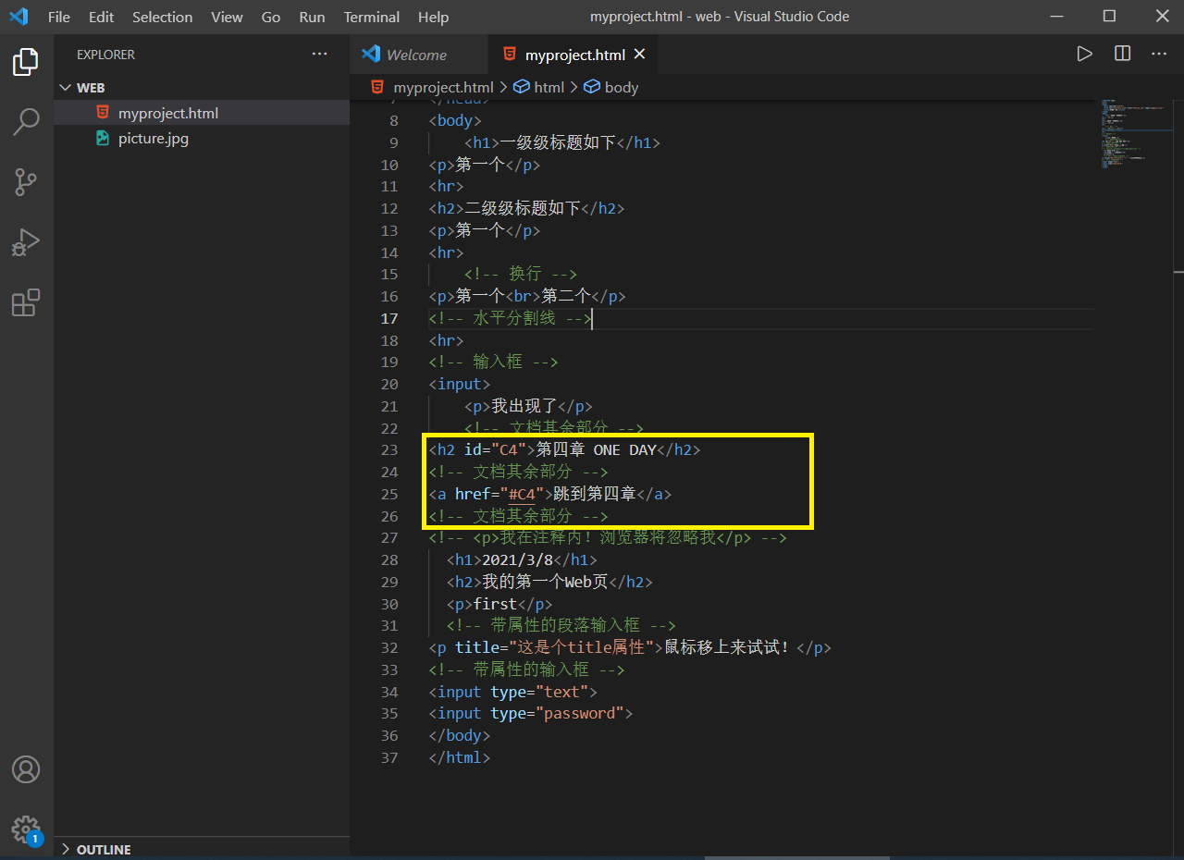
Task: Click the "text" type value on line 34
Action: (562, 692)
